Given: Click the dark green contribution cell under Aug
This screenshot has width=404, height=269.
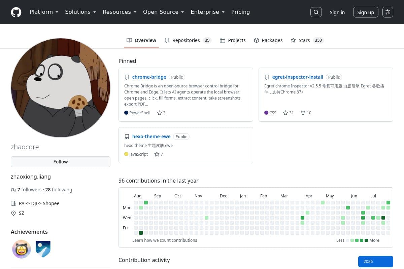Looking at the screenshot, I should point(141,233).
